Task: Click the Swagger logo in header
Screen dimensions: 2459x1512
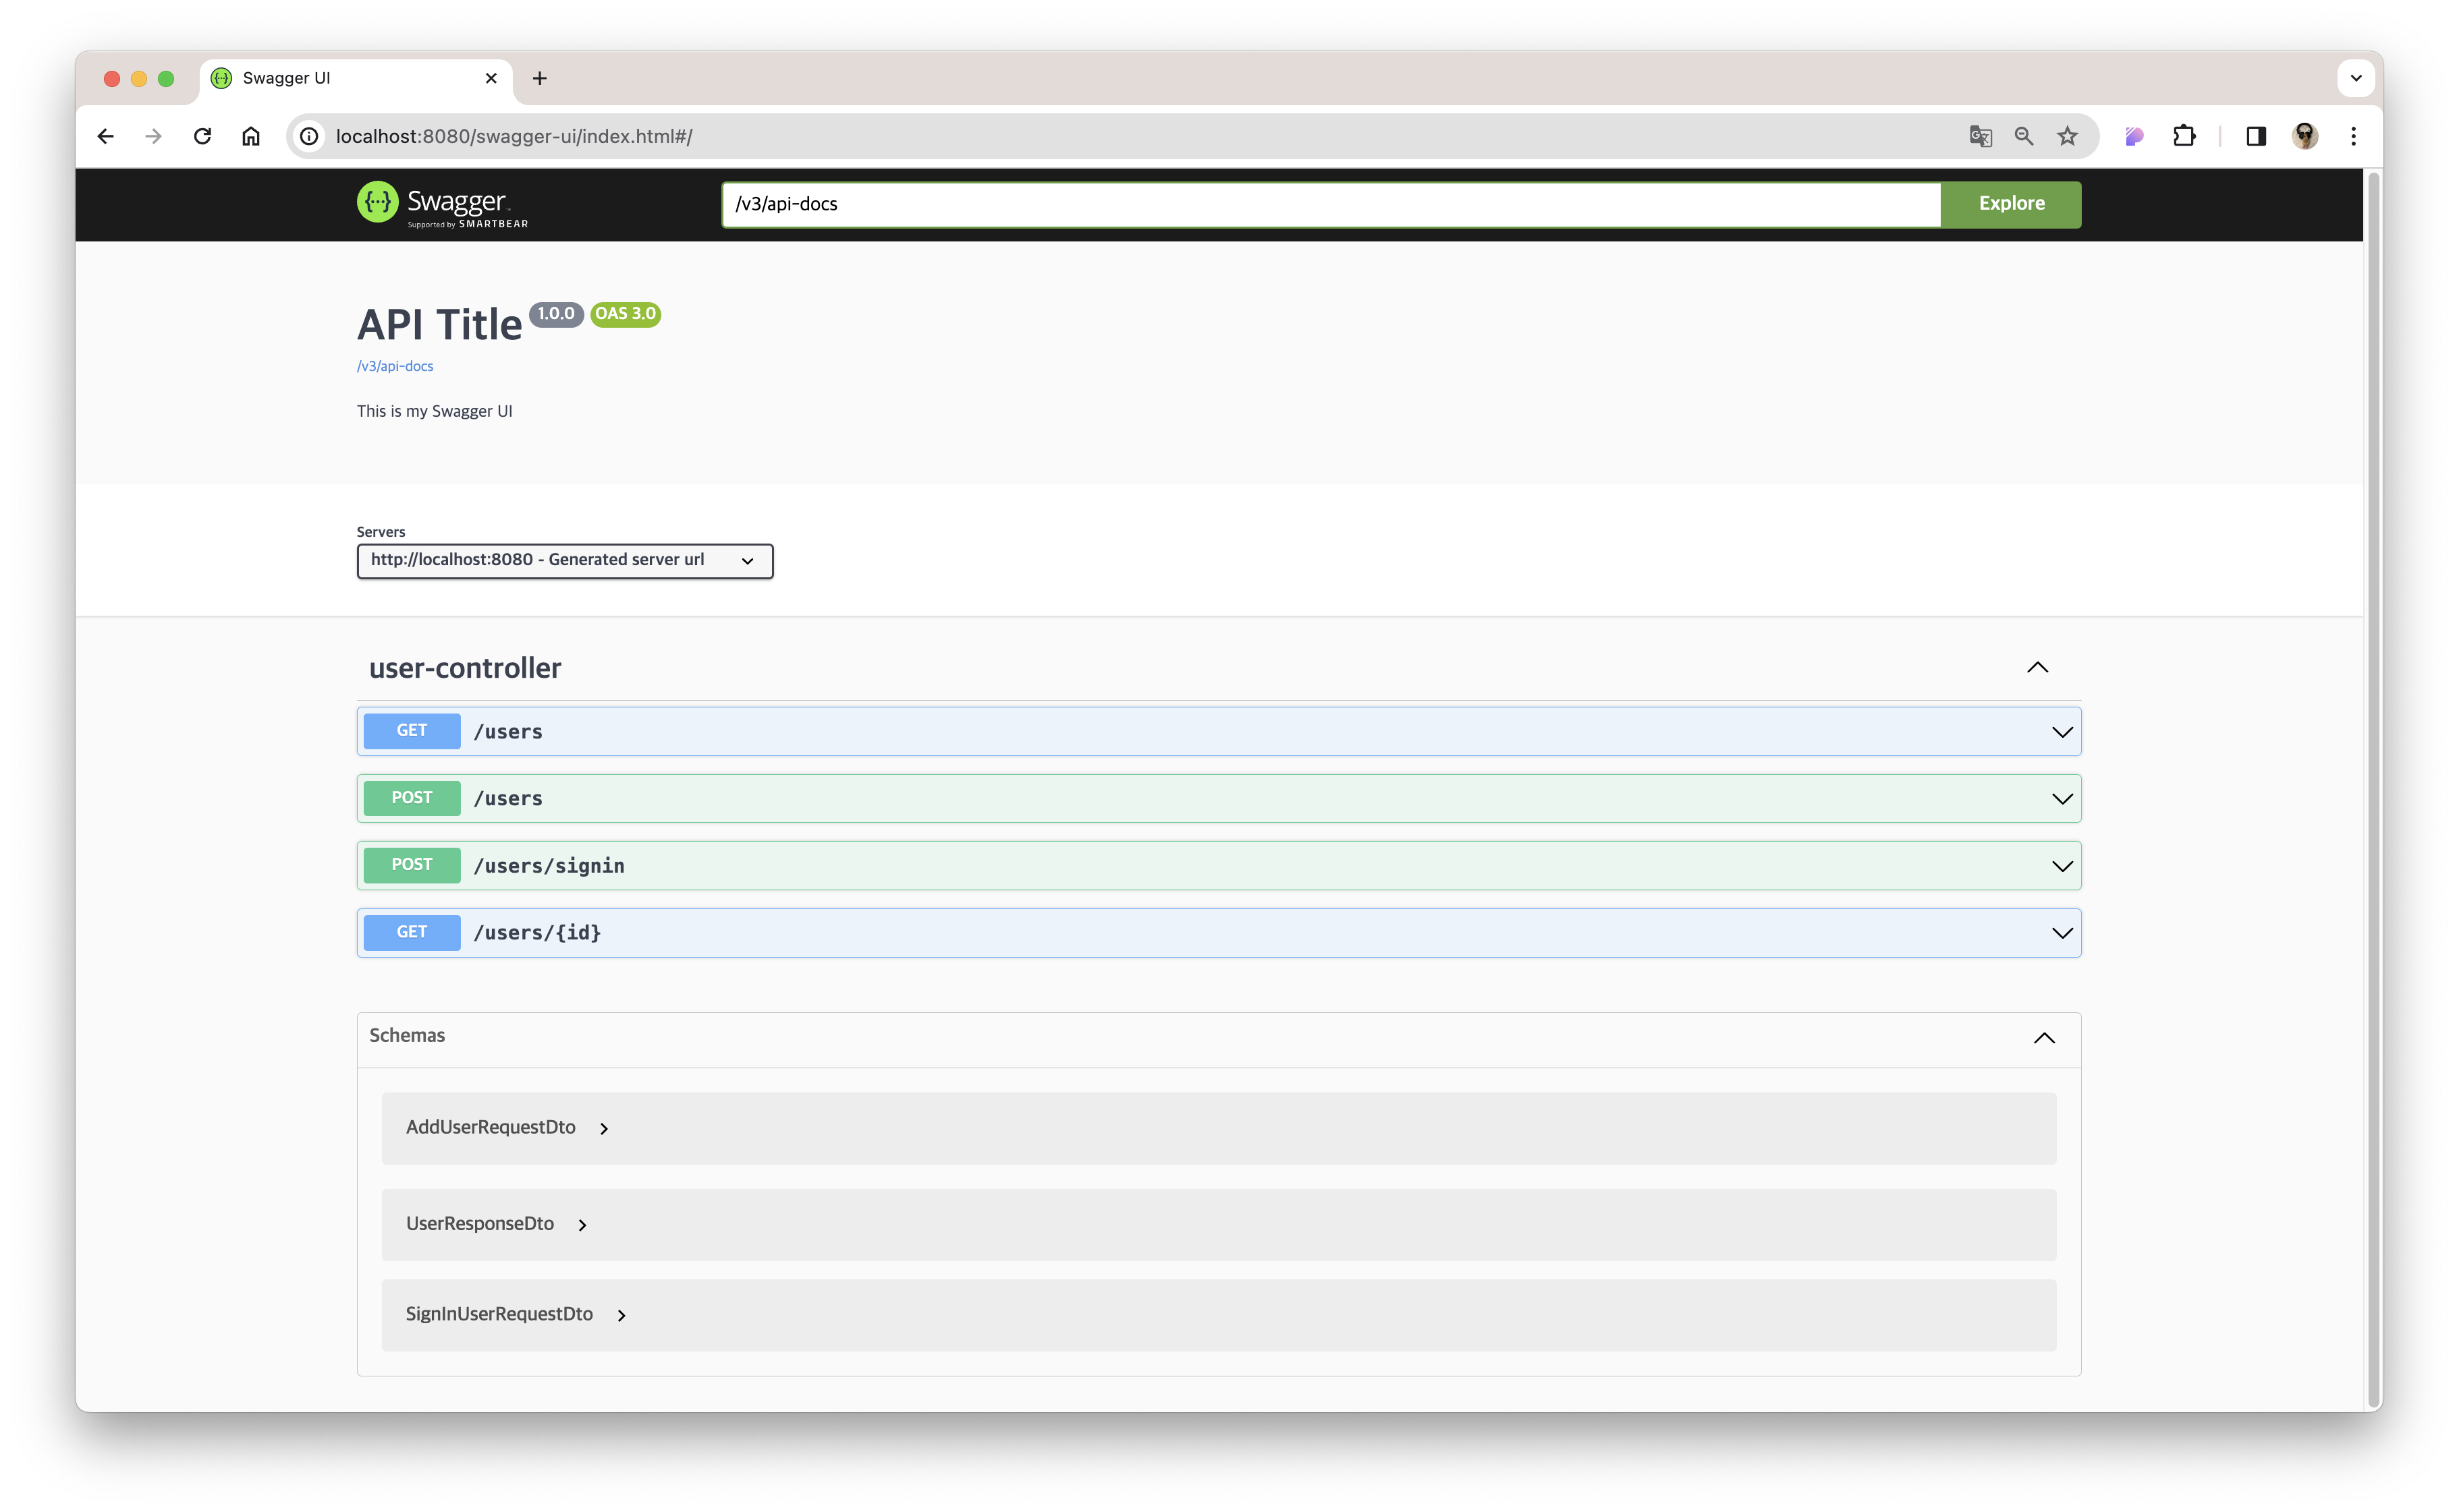Action: click(441, 204)
